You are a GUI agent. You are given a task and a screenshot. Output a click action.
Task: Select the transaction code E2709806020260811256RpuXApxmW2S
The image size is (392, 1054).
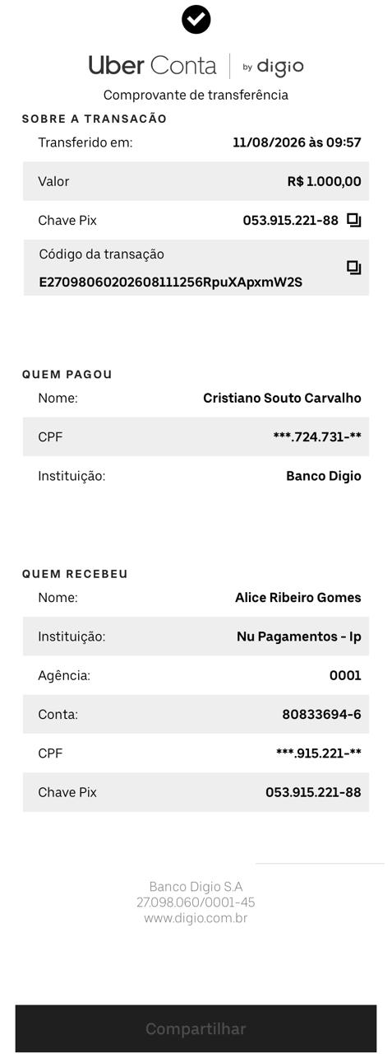click(171, 282)
